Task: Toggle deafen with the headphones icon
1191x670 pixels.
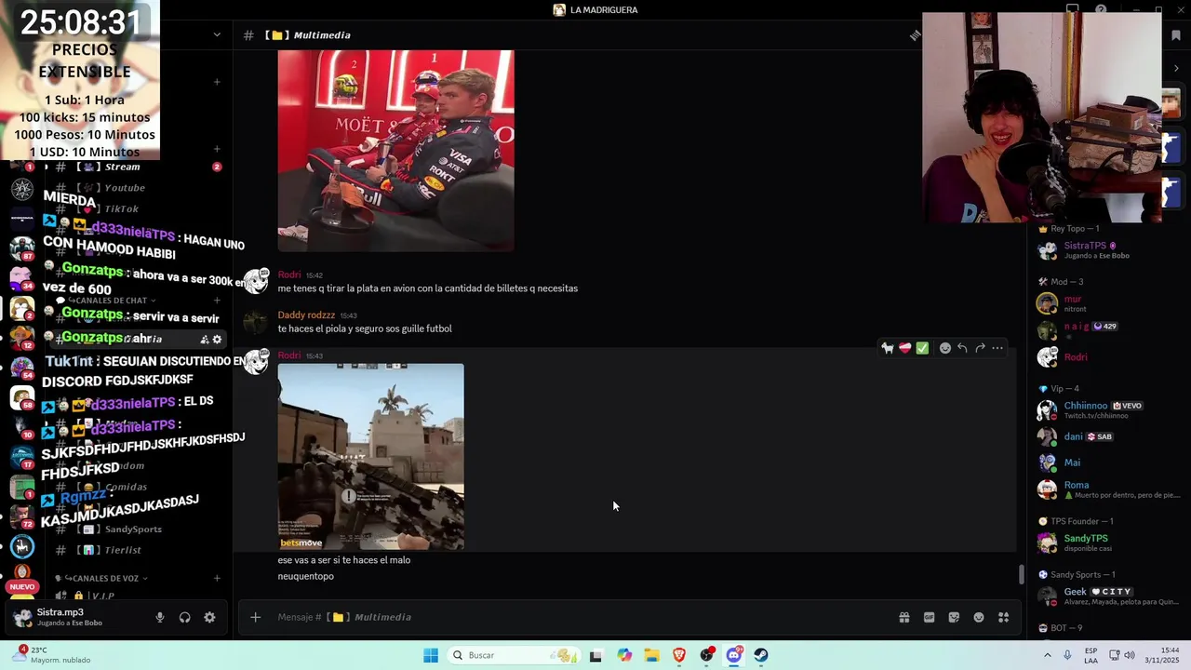Action: click(x=184, y=617)
